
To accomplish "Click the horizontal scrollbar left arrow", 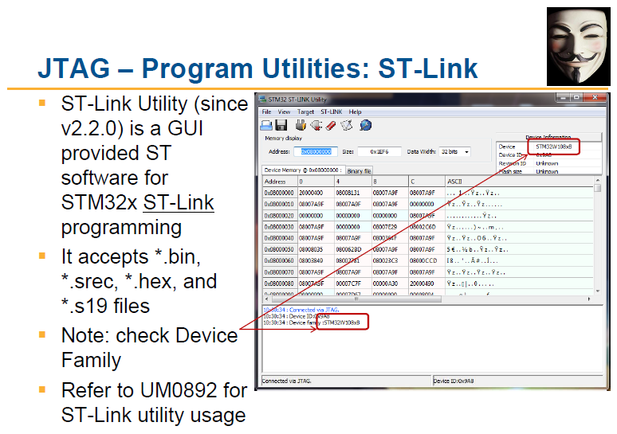I will 267,299.
